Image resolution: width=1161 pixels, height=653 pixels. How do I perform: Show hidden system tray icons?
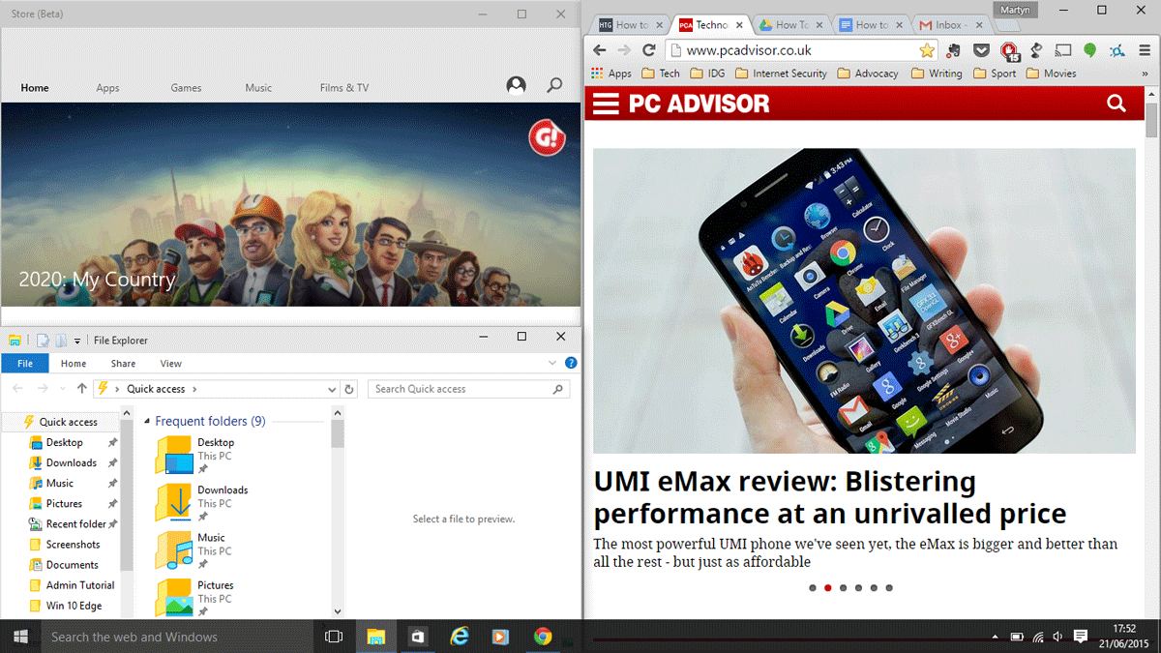pos(995,637)
